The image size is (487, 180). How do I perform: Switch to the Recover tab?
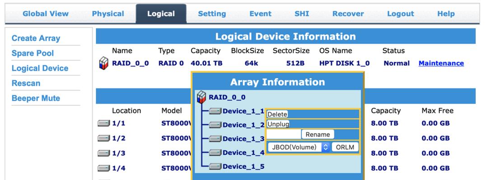348,13
